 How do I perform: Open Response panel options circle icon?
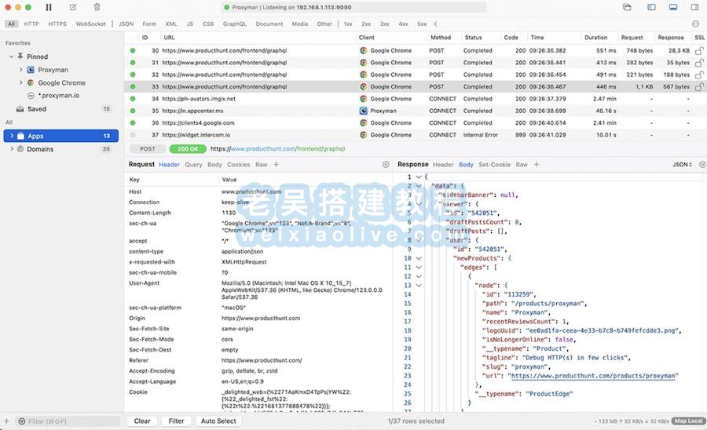(x=702, y=165)
